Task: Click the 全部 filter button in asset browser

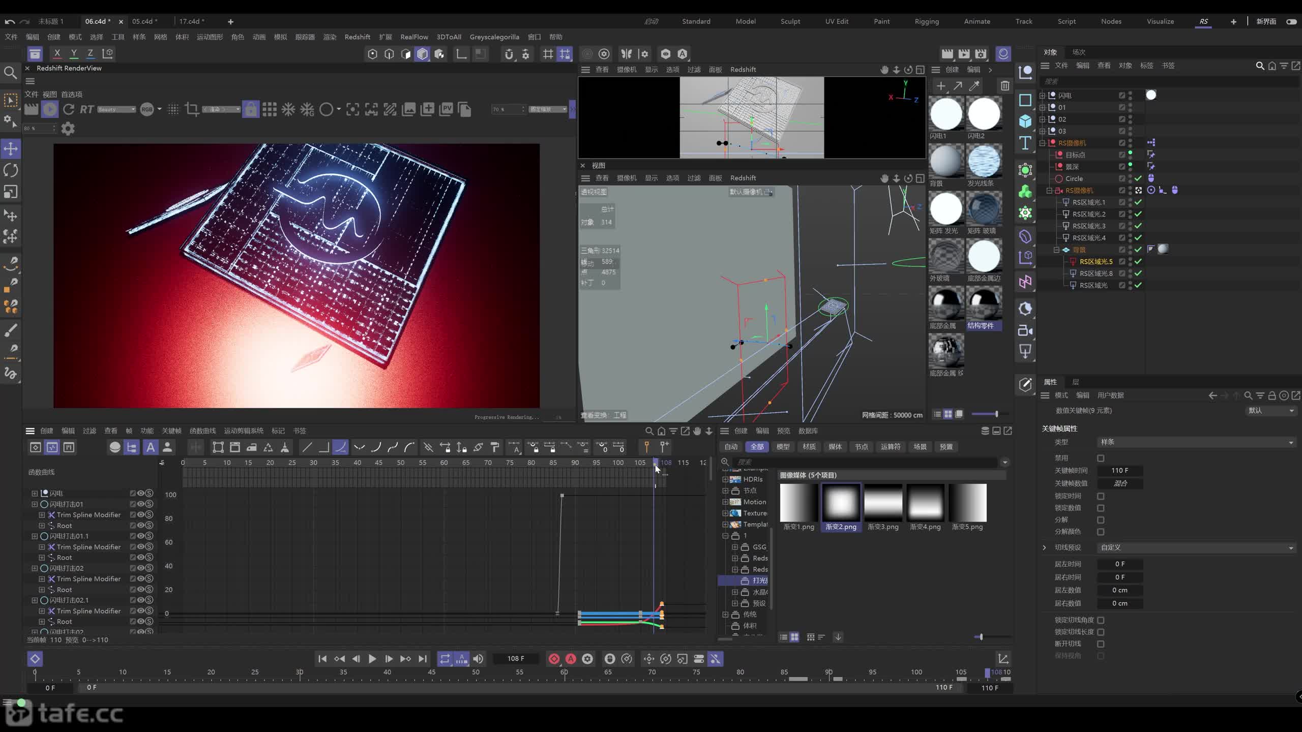Action: pyautogui.click(x=757, y=447)
